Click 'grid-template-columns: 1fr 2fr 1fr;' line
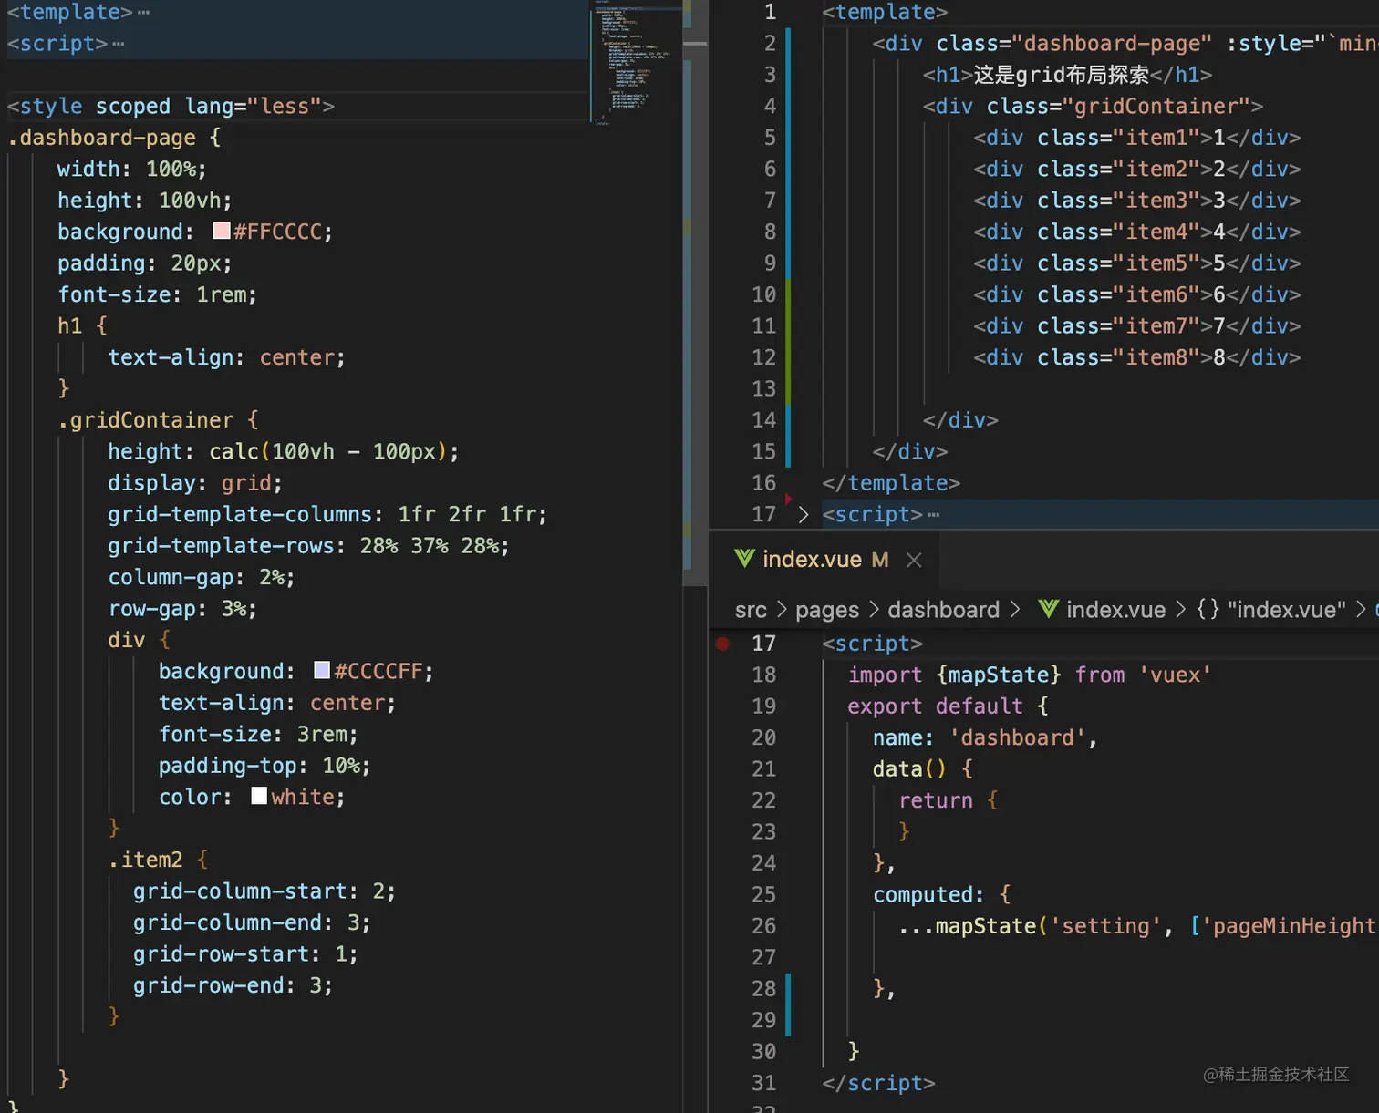The width and height of the screenshot is (1379, 1113). coord(327,515)
